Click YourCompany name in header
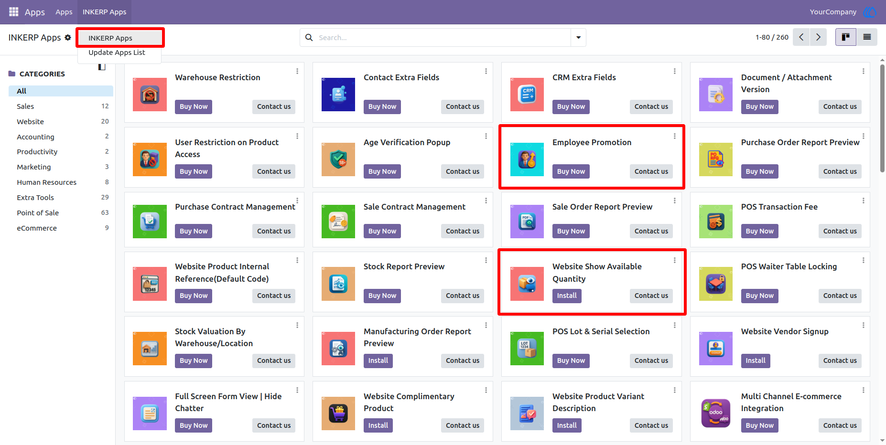This screenshot has width=886, height=445. pyautogui.click(x=833, y=12)
